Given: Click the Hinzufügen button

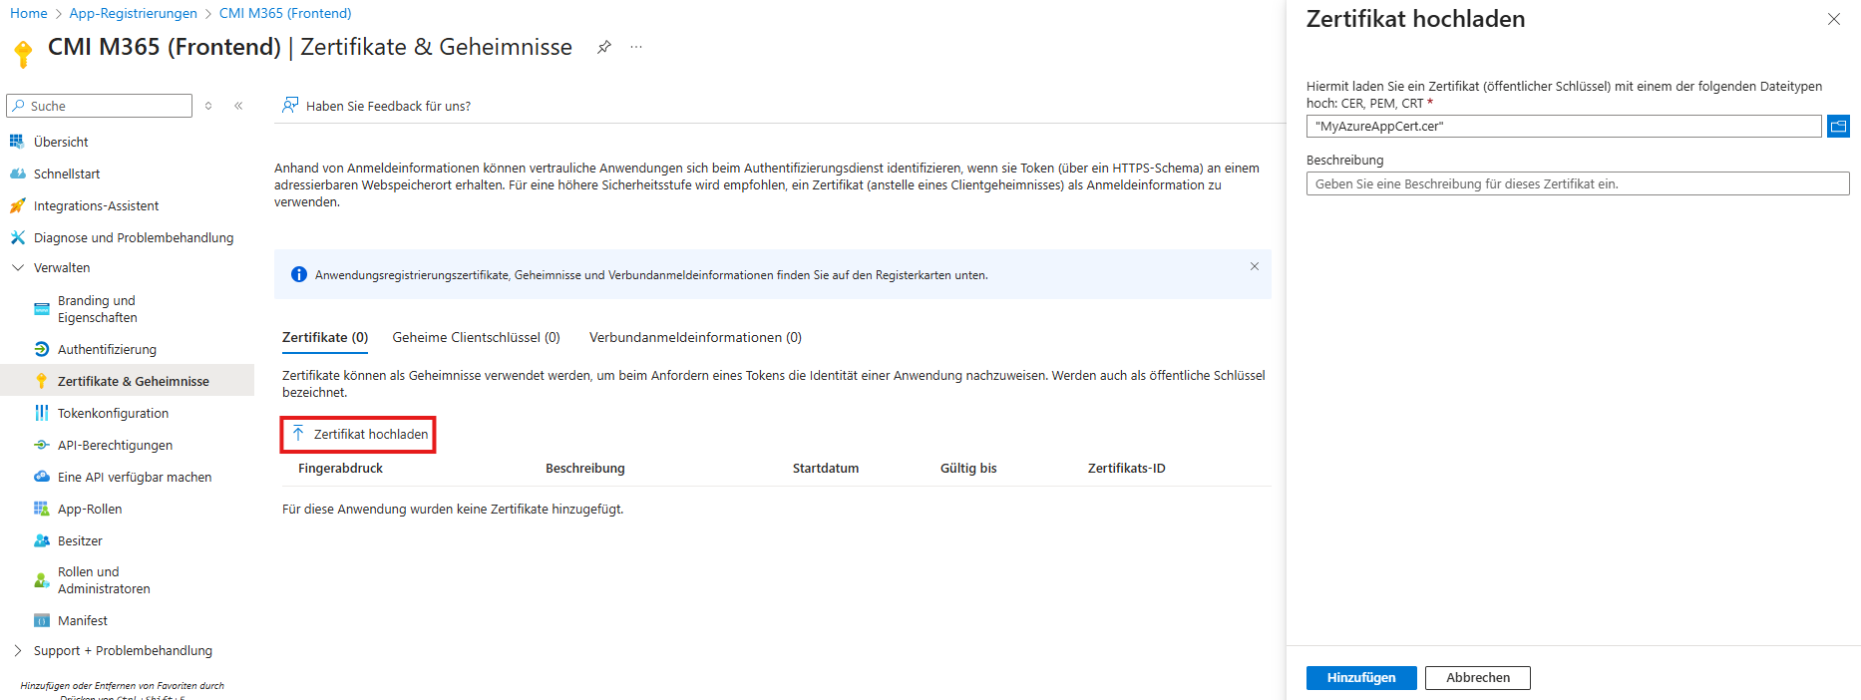Looking at the screenshot, I should click(x=1360, y=677).
